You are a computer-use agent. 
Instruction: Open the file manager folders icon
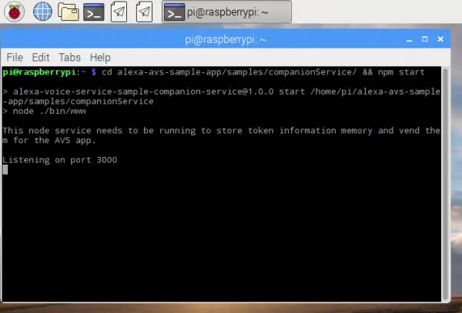click(x=68, y=12)
